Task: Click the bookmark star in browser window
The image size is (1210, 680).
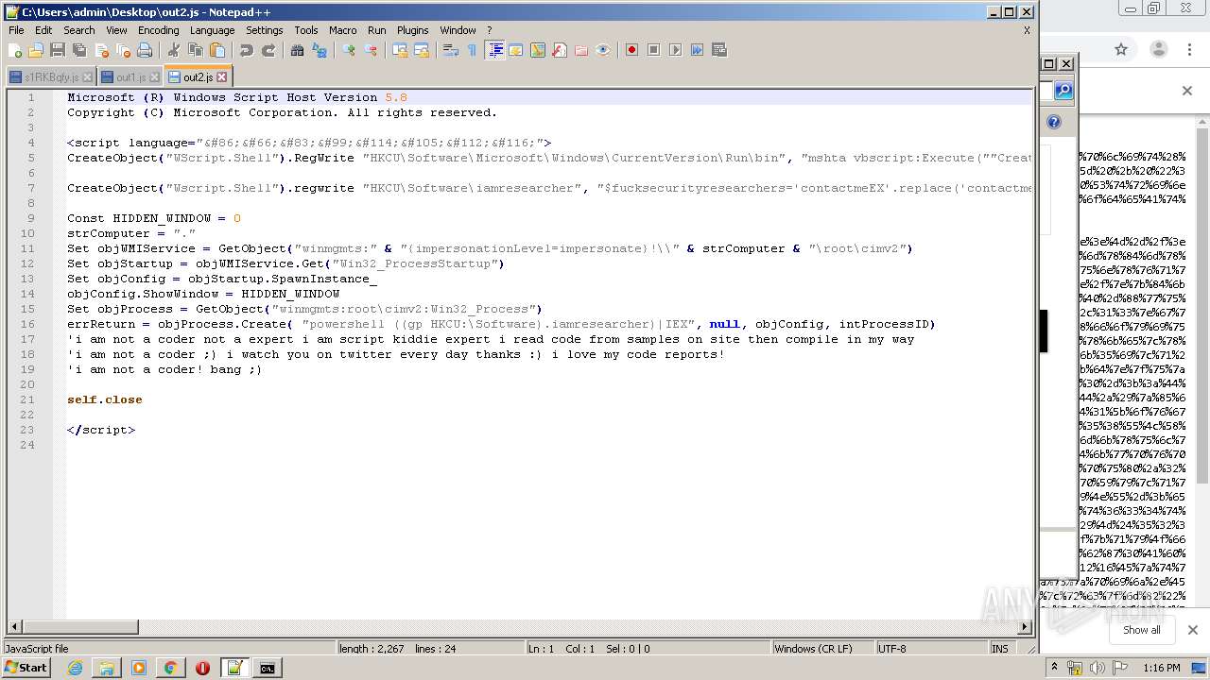Action: coord(1121,50)
